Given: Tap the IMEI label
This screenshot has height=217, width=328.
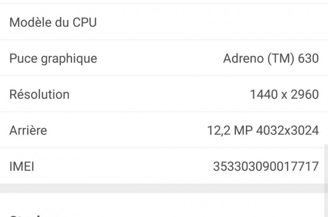Looking at the screenshot, I should 22,167.
